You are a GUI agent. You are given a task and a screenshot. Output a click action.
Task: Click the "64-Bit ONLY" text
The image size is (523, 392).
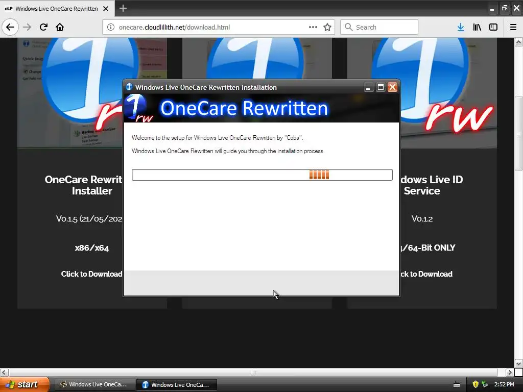[x=428, y=248]
